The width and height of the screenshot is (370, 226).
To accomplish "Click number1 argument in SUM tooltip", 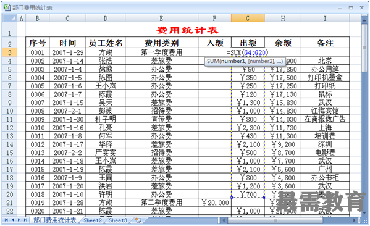I will [233, 61].
